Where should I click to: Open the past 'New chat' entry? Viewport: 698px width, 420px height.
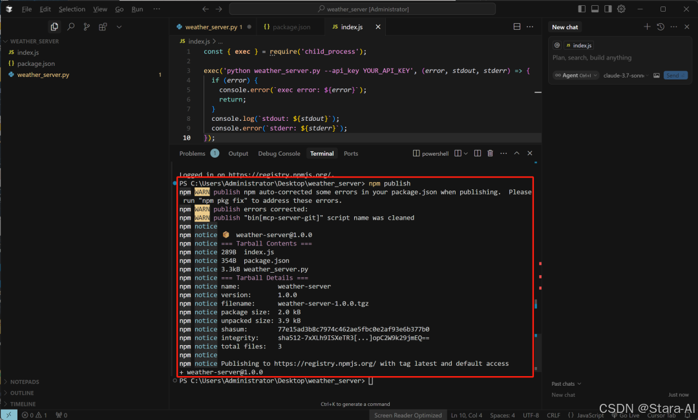click(563, 395)
